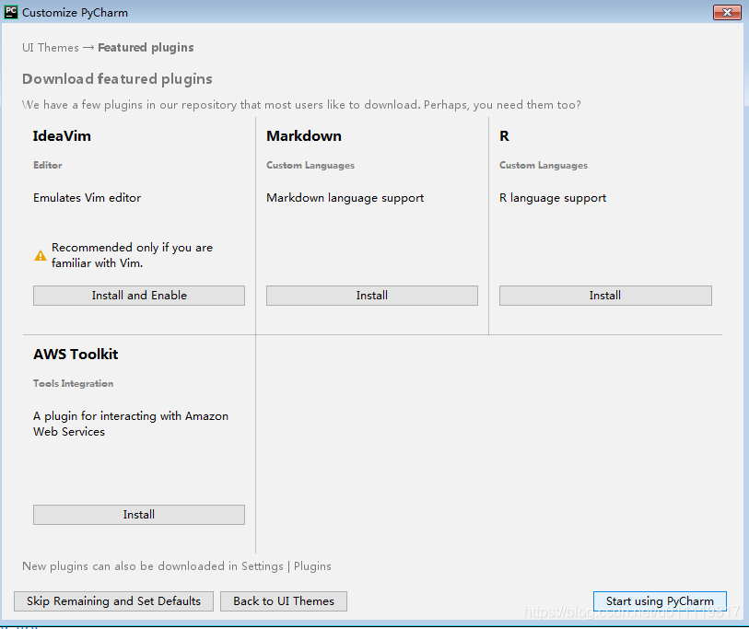Click Custom Languages label under R
This screenshot has height=629, width=749.
pyautogui.click(x=544, y=165)
